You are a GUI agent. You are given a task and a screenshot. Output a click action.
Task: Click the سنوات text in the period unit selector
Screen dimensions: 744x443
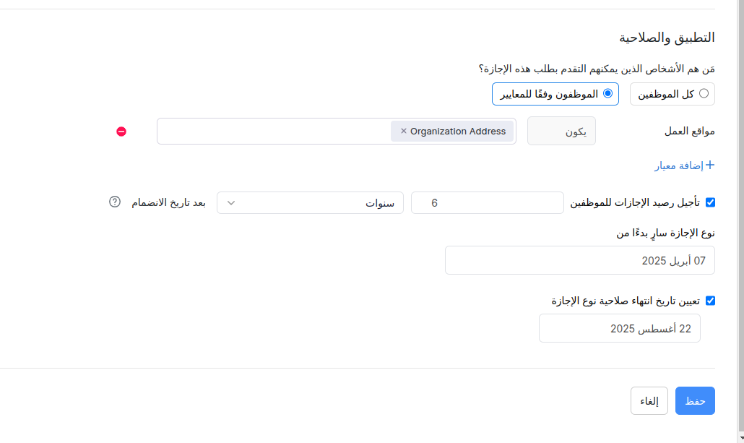point(380,203)
